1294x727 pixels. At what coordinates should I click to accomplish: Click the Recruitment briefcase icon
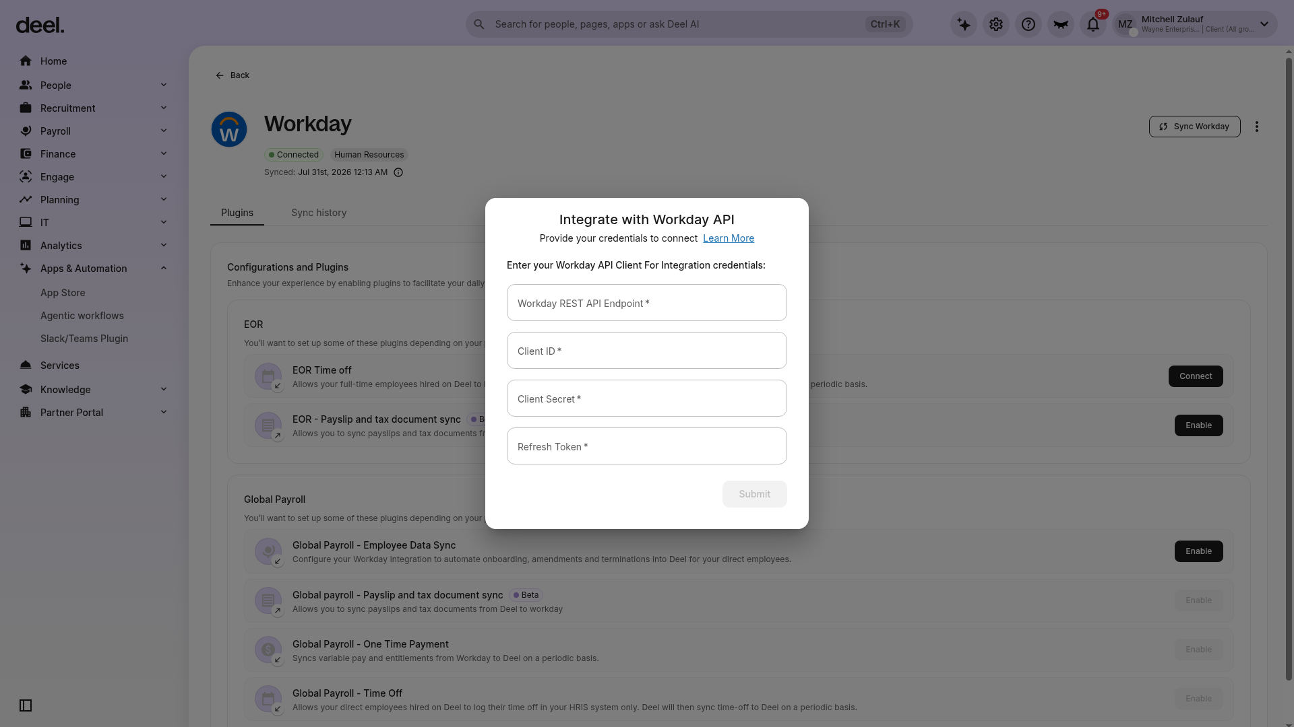(x=26, y=108)
